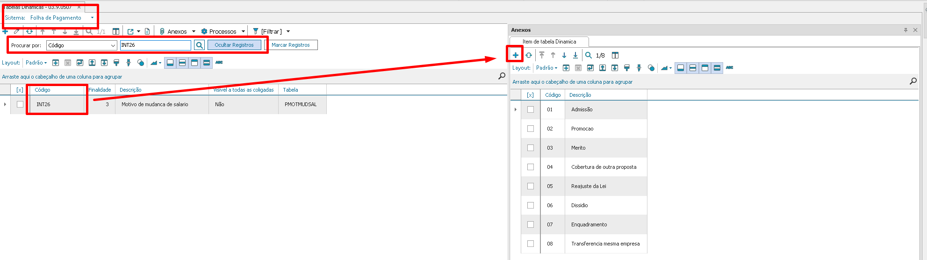Toggle the split-panel layout button in Anexos bar
927x260 pixels.
click(693, 68)
